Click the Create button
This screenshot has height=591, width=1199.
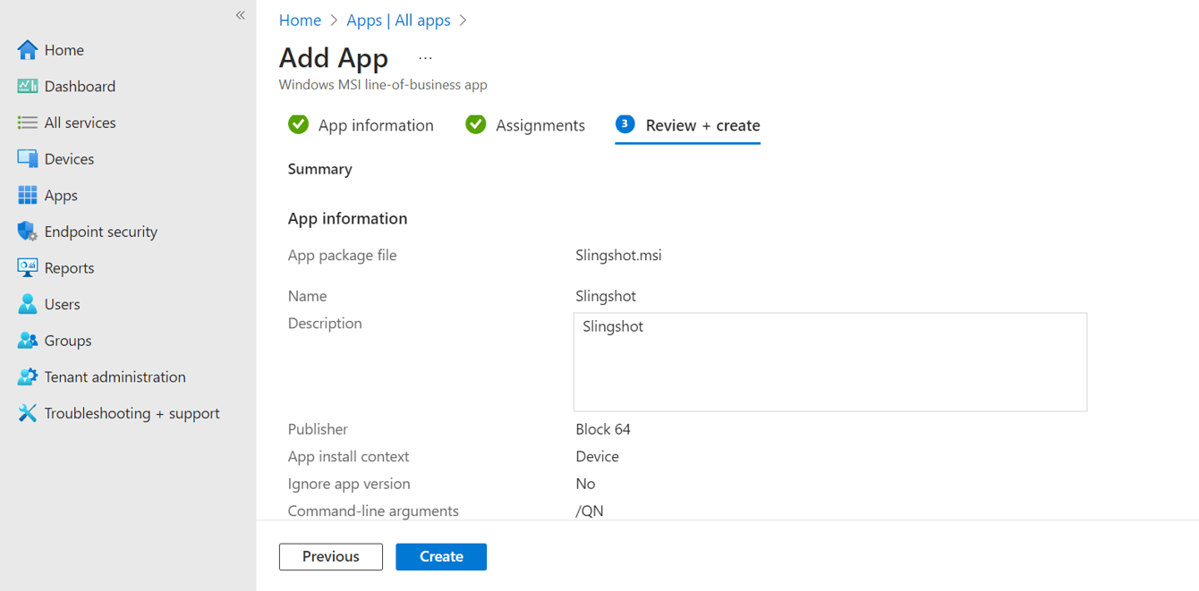[440, 556]
